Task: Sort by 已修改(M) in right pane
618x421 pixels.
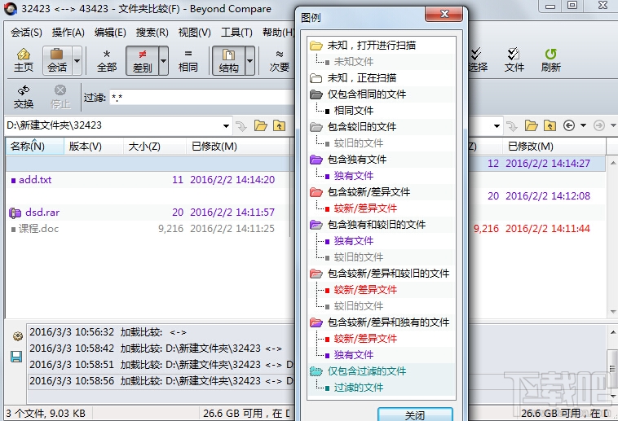Action: coord(554,147)
